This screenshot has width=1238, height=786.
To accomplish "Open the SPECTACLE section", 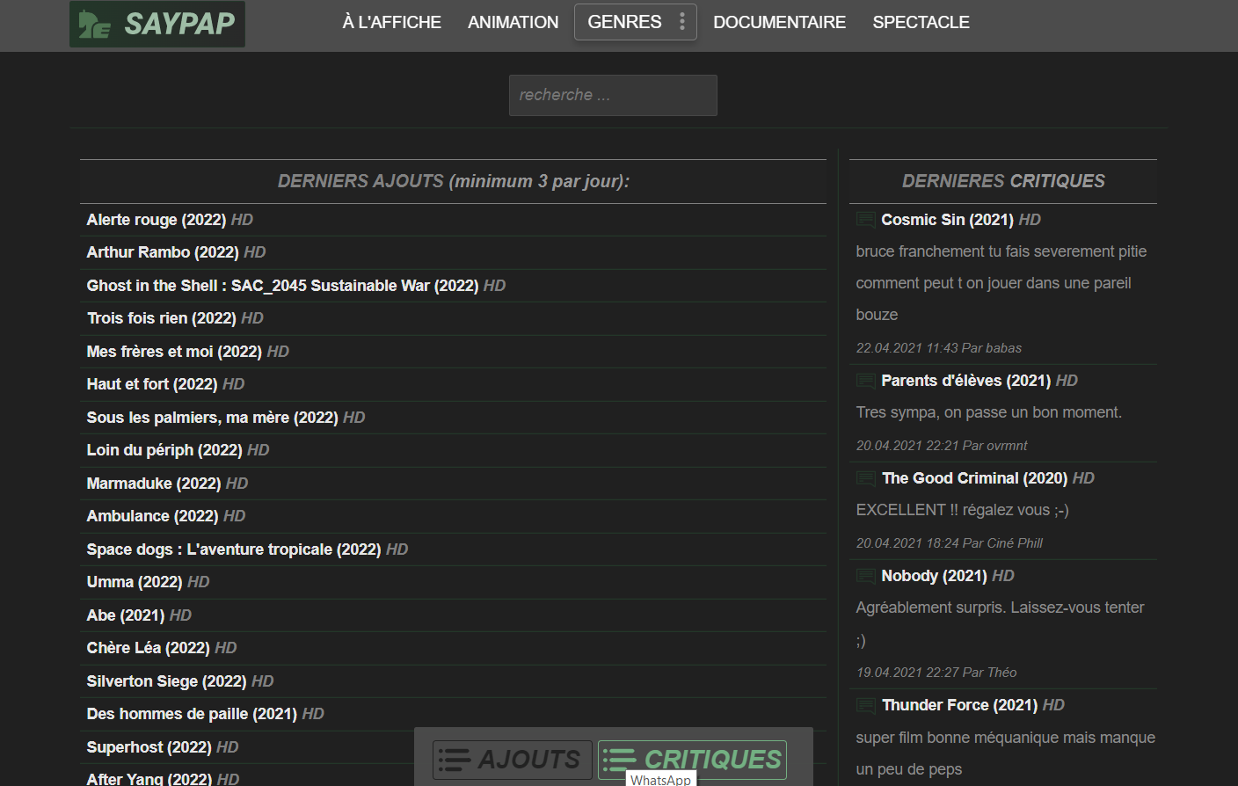I will 921,22.
